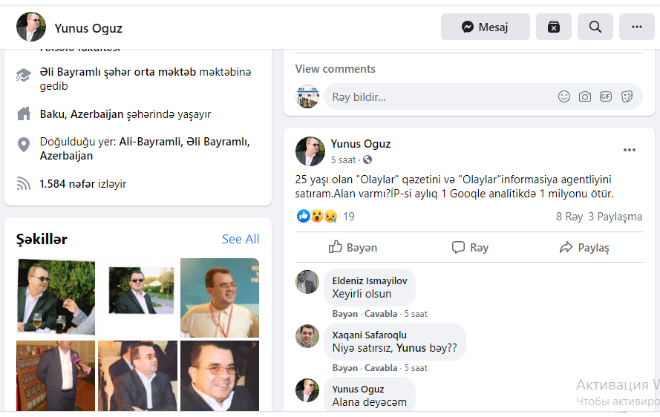Like the post with Bəyən

[x=353, y=247]
